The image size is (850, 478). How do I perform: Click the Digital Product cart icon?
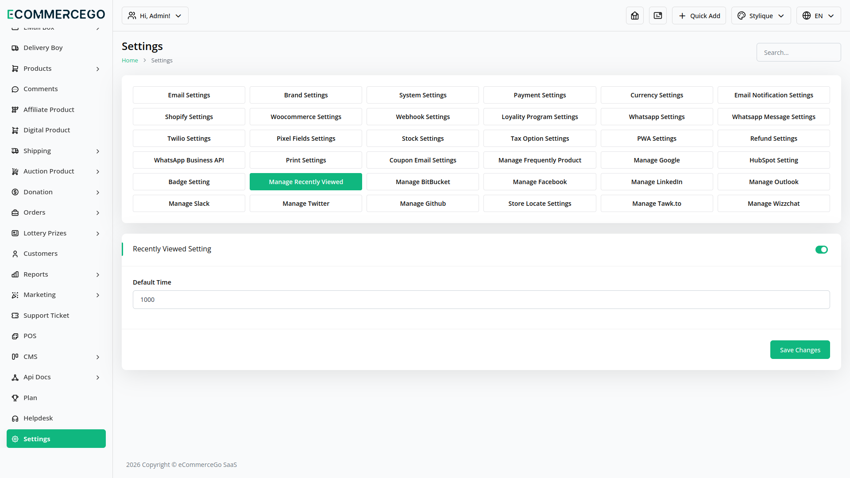pyautogui.click(x=15, y=130)
